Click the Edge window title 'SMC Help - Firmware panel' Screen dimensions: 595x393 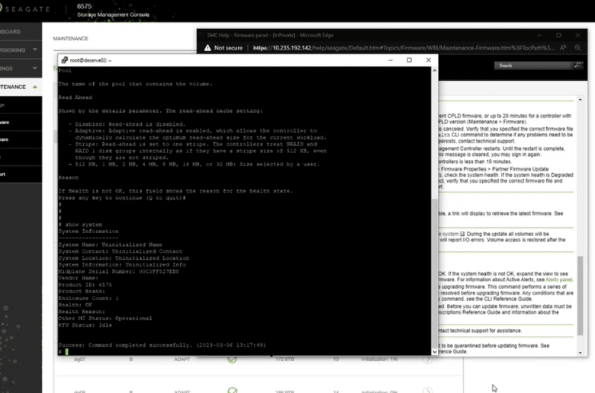click(x=270, y=35)
